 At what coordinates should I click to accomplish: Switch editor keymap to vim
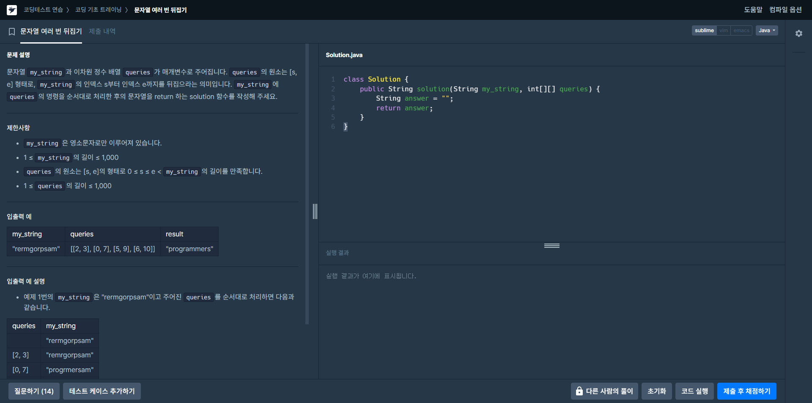(x=724, y=30)
